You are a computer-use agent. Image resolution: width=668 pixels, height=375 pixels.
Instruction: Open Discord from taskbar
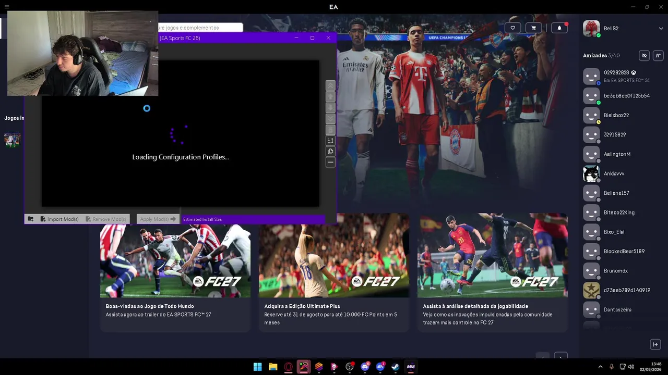pyautogui.click(x=365, y=367)
